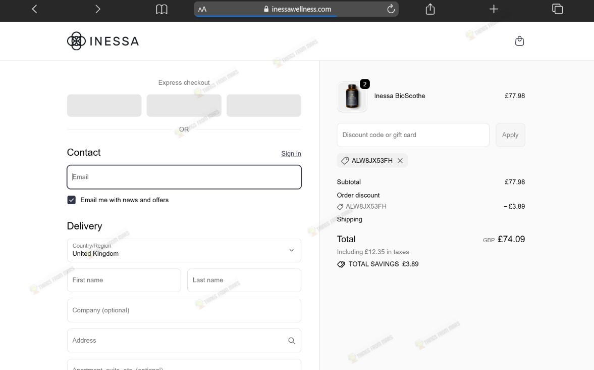Screen dimensions: 594x370
Task: Select the last express checkout button
Action: coord(263,106)
